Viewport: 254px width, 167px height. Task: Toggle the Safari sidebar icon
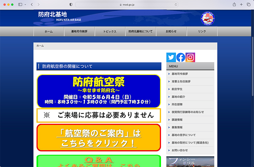[x=20, y=4]
